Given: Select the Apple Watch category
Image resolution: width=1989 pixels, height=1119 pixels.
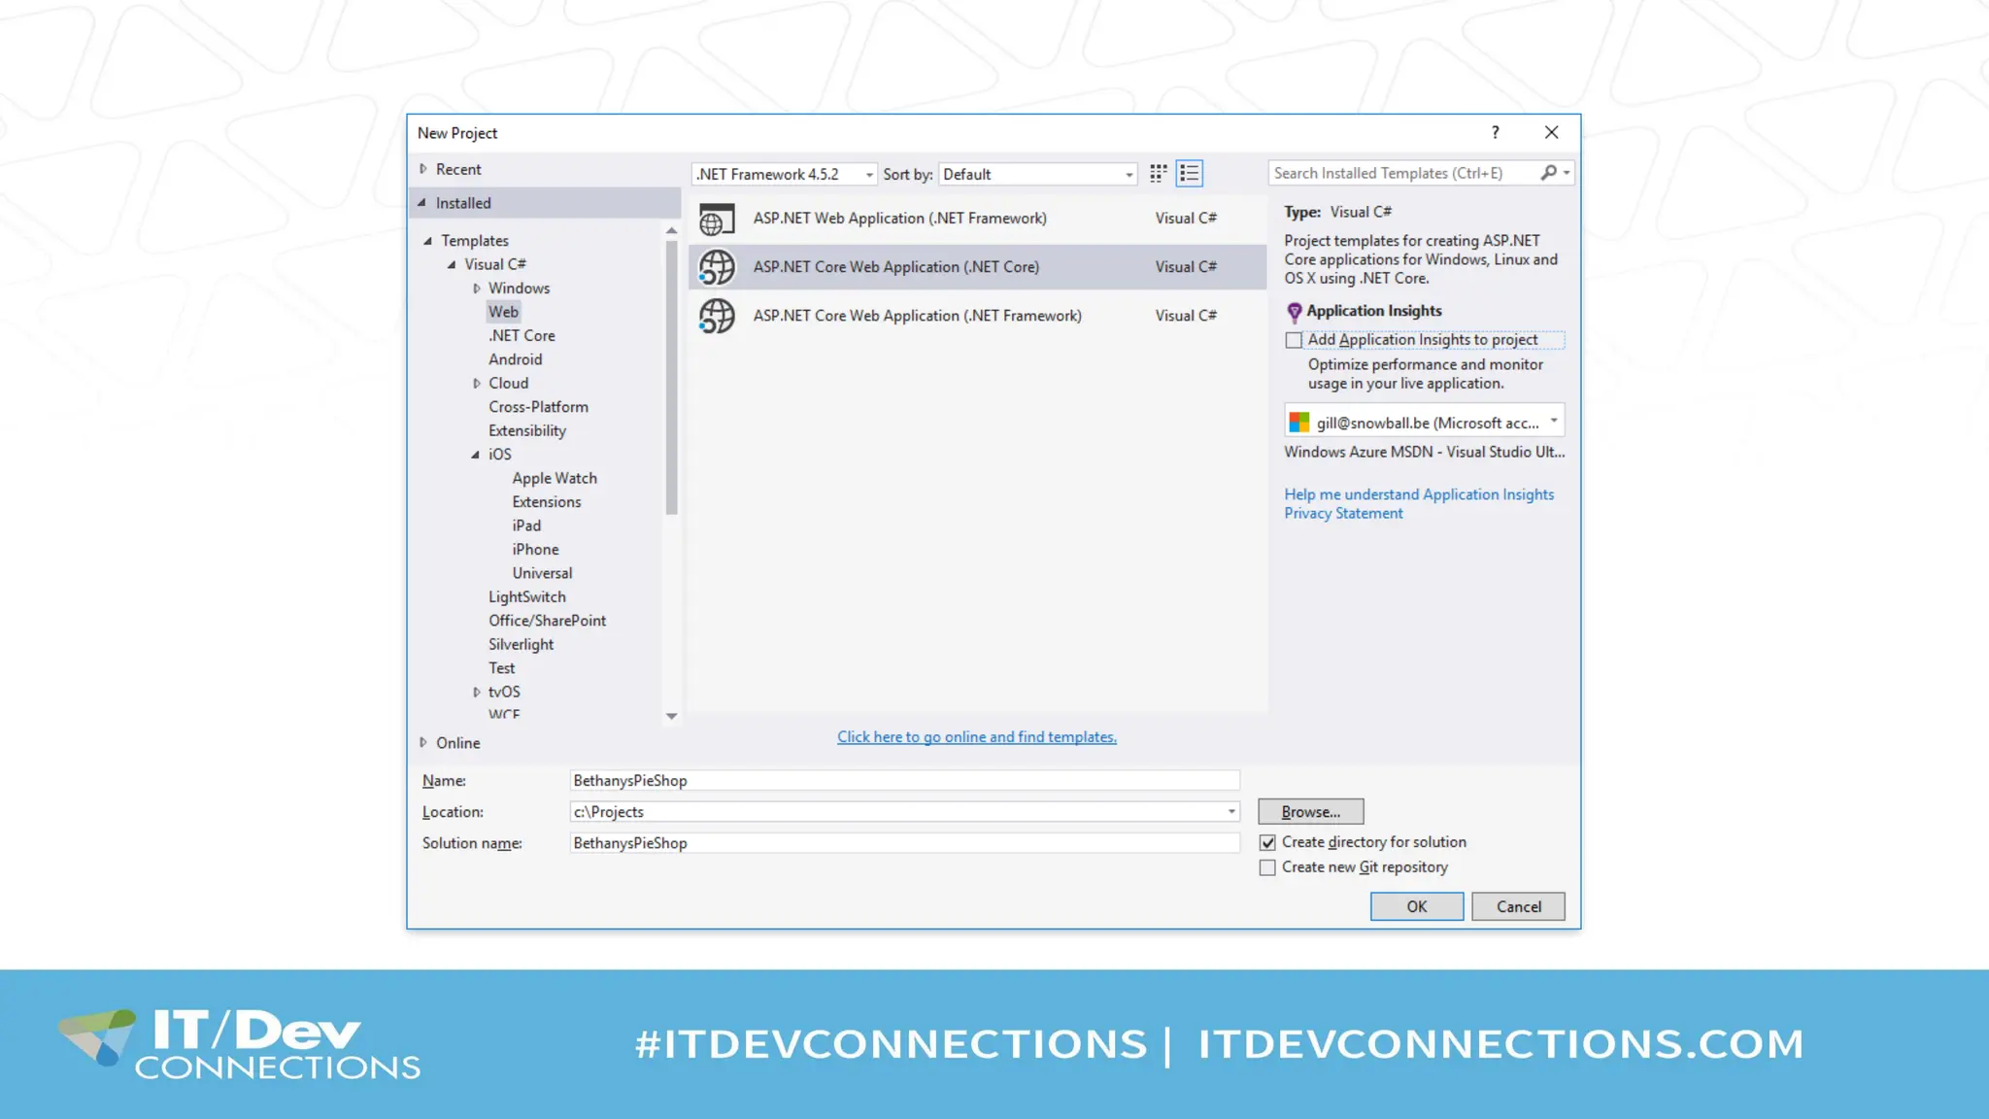Looking at the screenshot, I should 555,479.
